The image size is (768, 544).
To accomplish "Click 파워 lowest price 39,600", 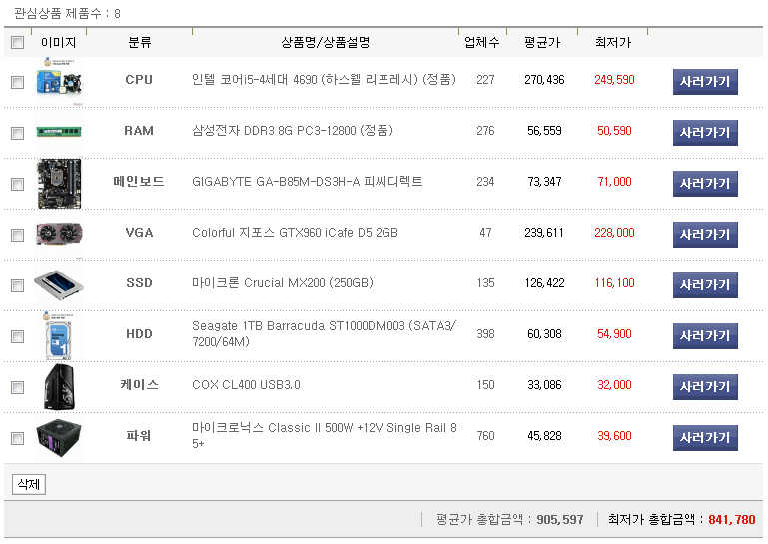I will click(614, 436).
